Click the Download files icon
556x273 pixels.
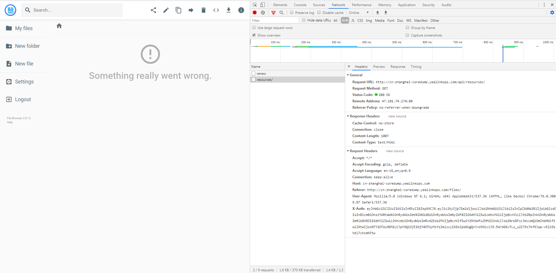(x=229, y=10)
